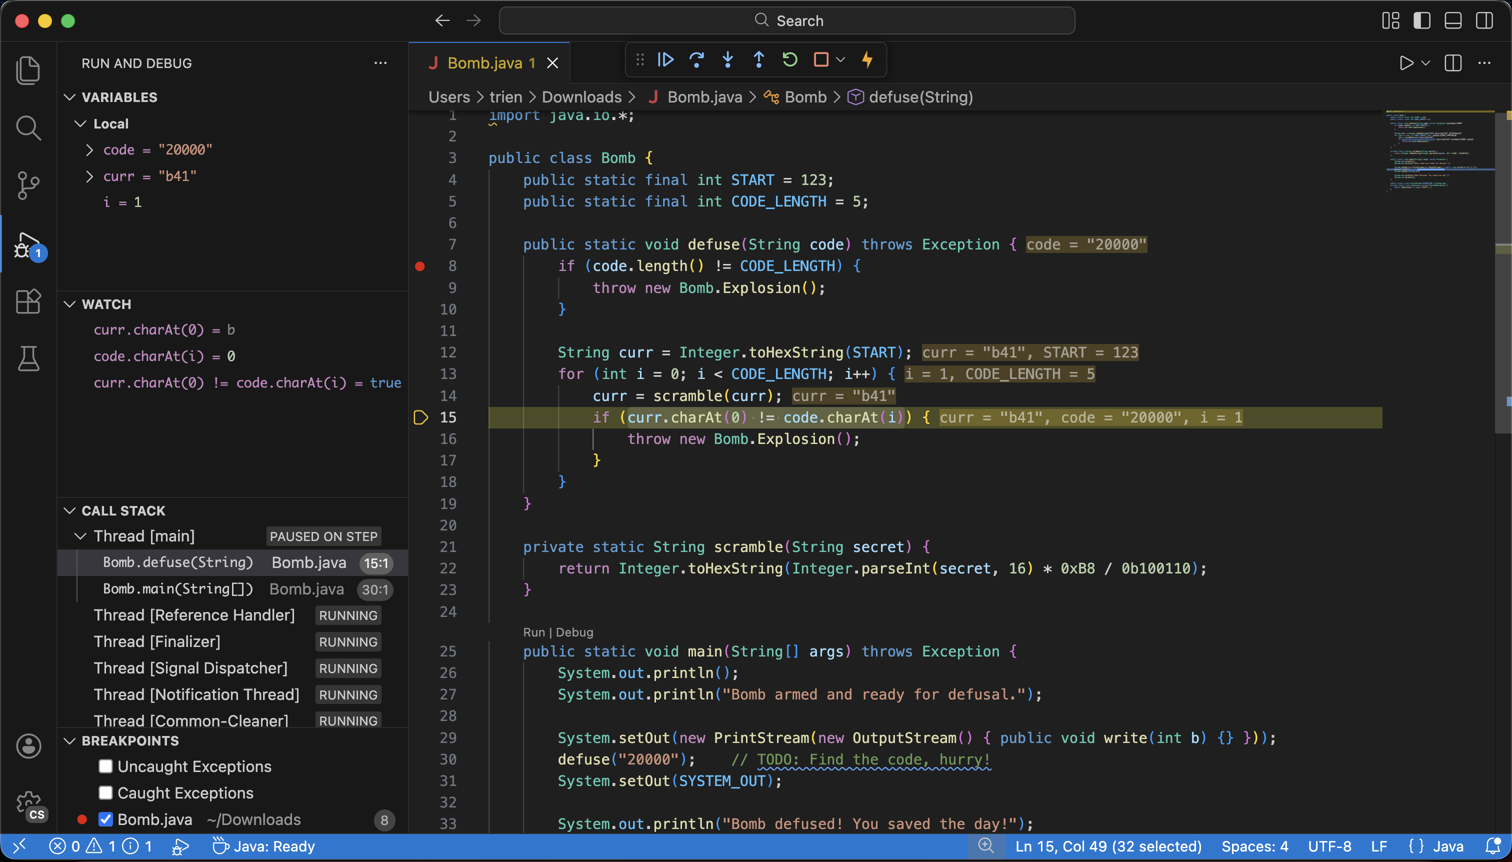Image resolution: width=1512 pixels, height=862 pixels.
Task: Collapse the CALL STACK section
Action: pyautogui.click(x=70, y=510)
